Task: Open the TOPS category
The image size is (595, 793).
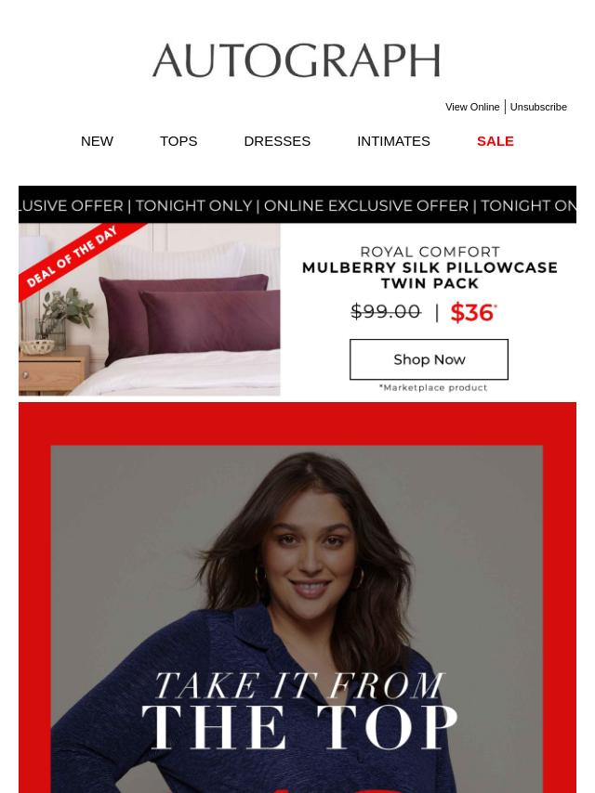Action: 178,141
